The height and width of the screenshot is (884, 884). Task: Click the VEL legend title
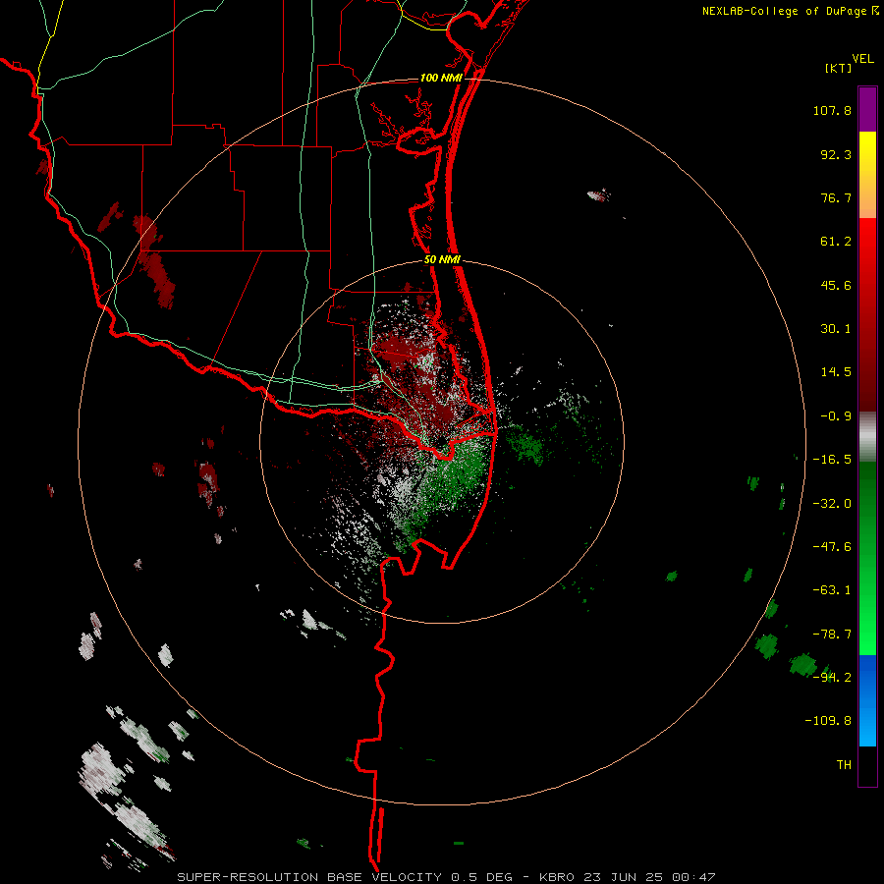863,59
